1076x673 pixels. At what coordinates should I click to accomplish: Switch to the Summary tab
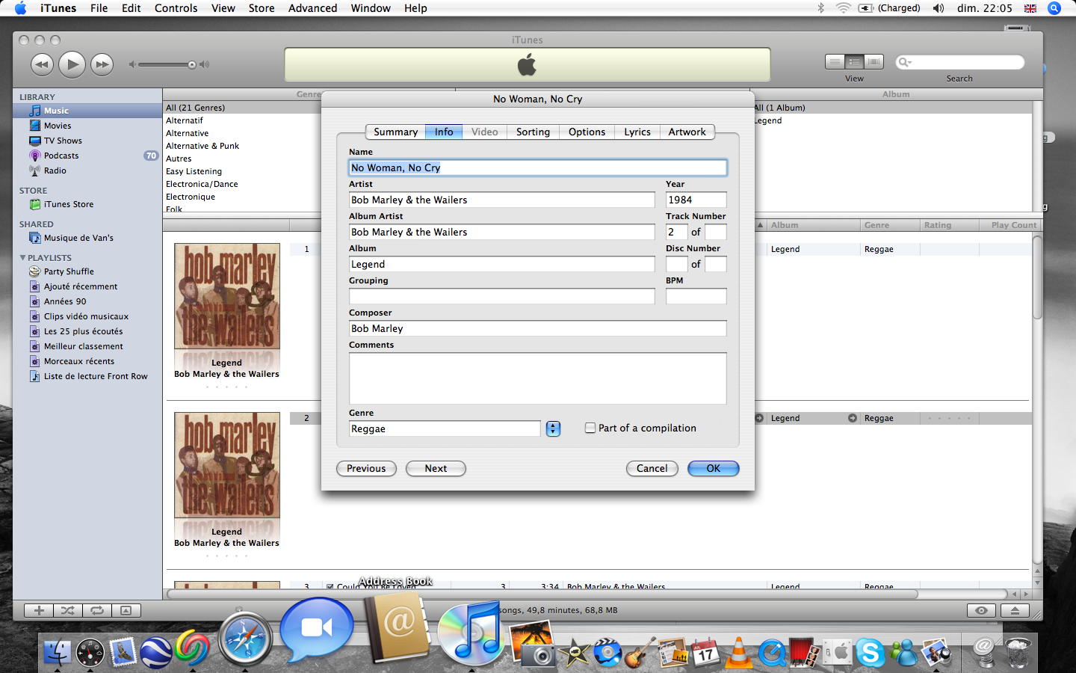click(395, 132)
